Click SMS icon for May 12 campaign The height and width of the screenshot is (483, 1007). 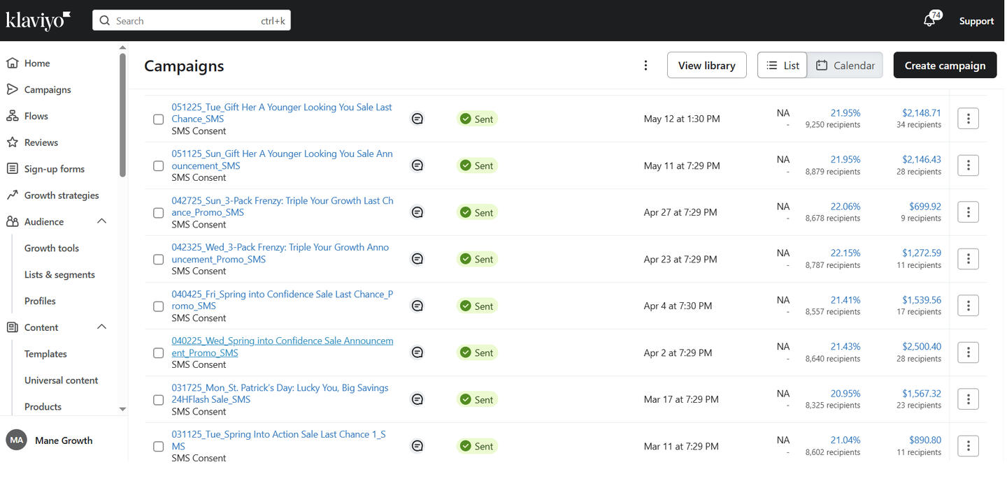(417, 119)
